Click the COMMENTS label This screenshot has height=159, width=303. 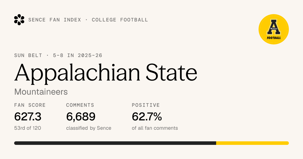click(x=80, y=105)
